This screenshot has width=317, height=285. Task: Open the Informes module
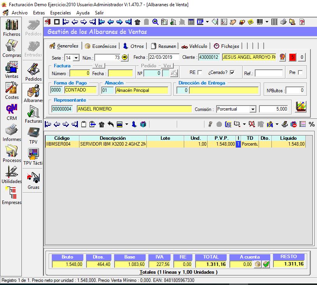(12, 133)
